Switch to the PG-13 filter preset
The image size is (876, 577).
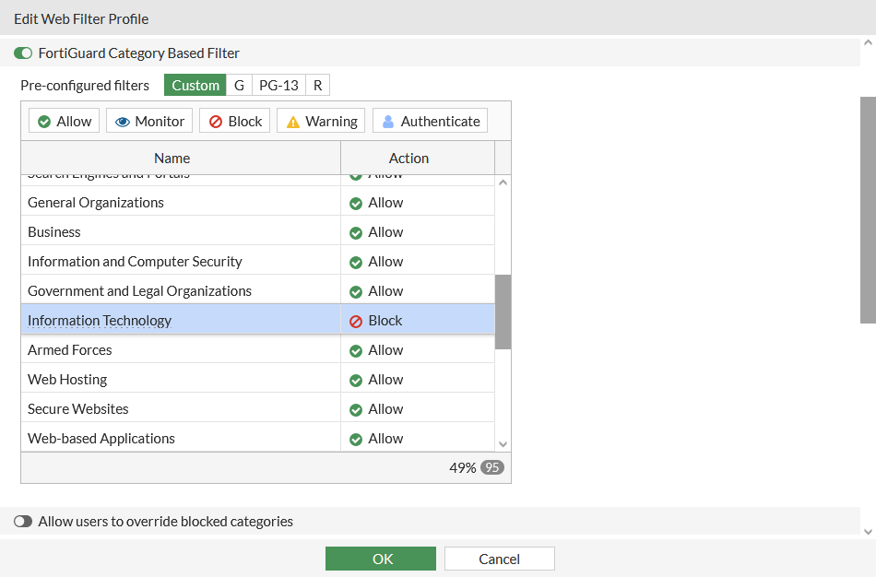[278, 84]
